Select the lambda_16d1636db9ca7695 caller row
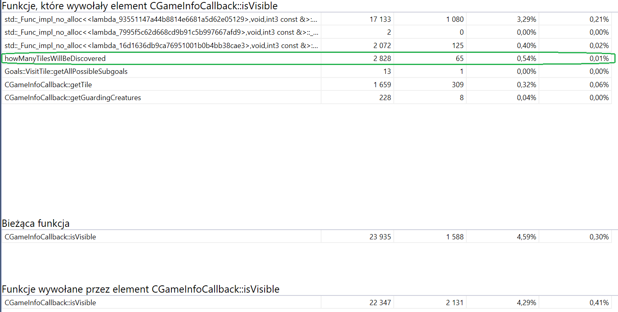This screenshot has width=618, height=312. click(161, 46)
